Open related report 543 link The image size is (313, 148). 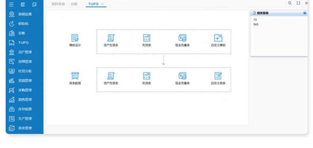tap(256, 24)
